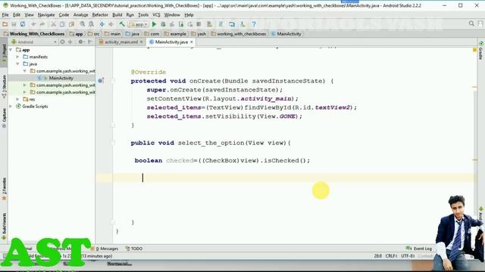The width and height of the screenshot is (485, 272).
Task: Open the VCS menu
Action: [x=157, y=15]
